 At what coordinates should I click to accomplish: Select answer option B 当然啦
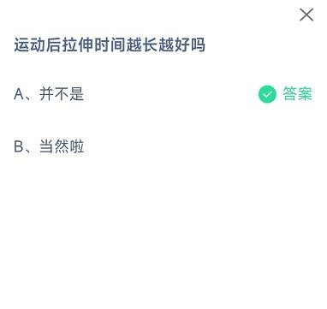[49, 146]
